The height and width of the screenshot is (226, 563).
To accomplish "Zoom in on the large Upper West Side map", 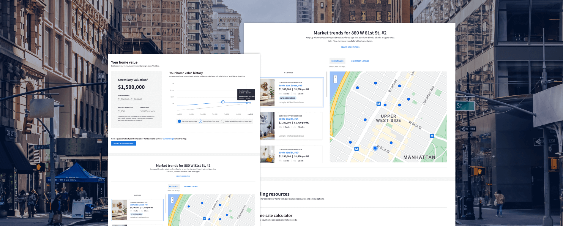I will [x=335, y=77].
